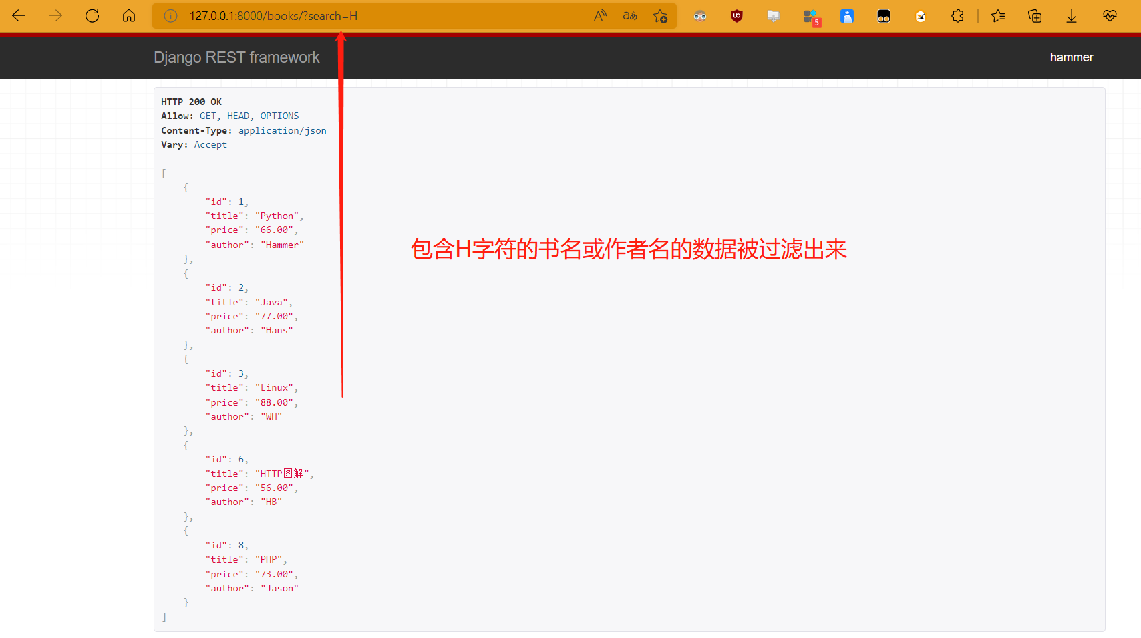Start Read aloud for this page
The height and width of the screenshot is (638, 1141).
600,16
